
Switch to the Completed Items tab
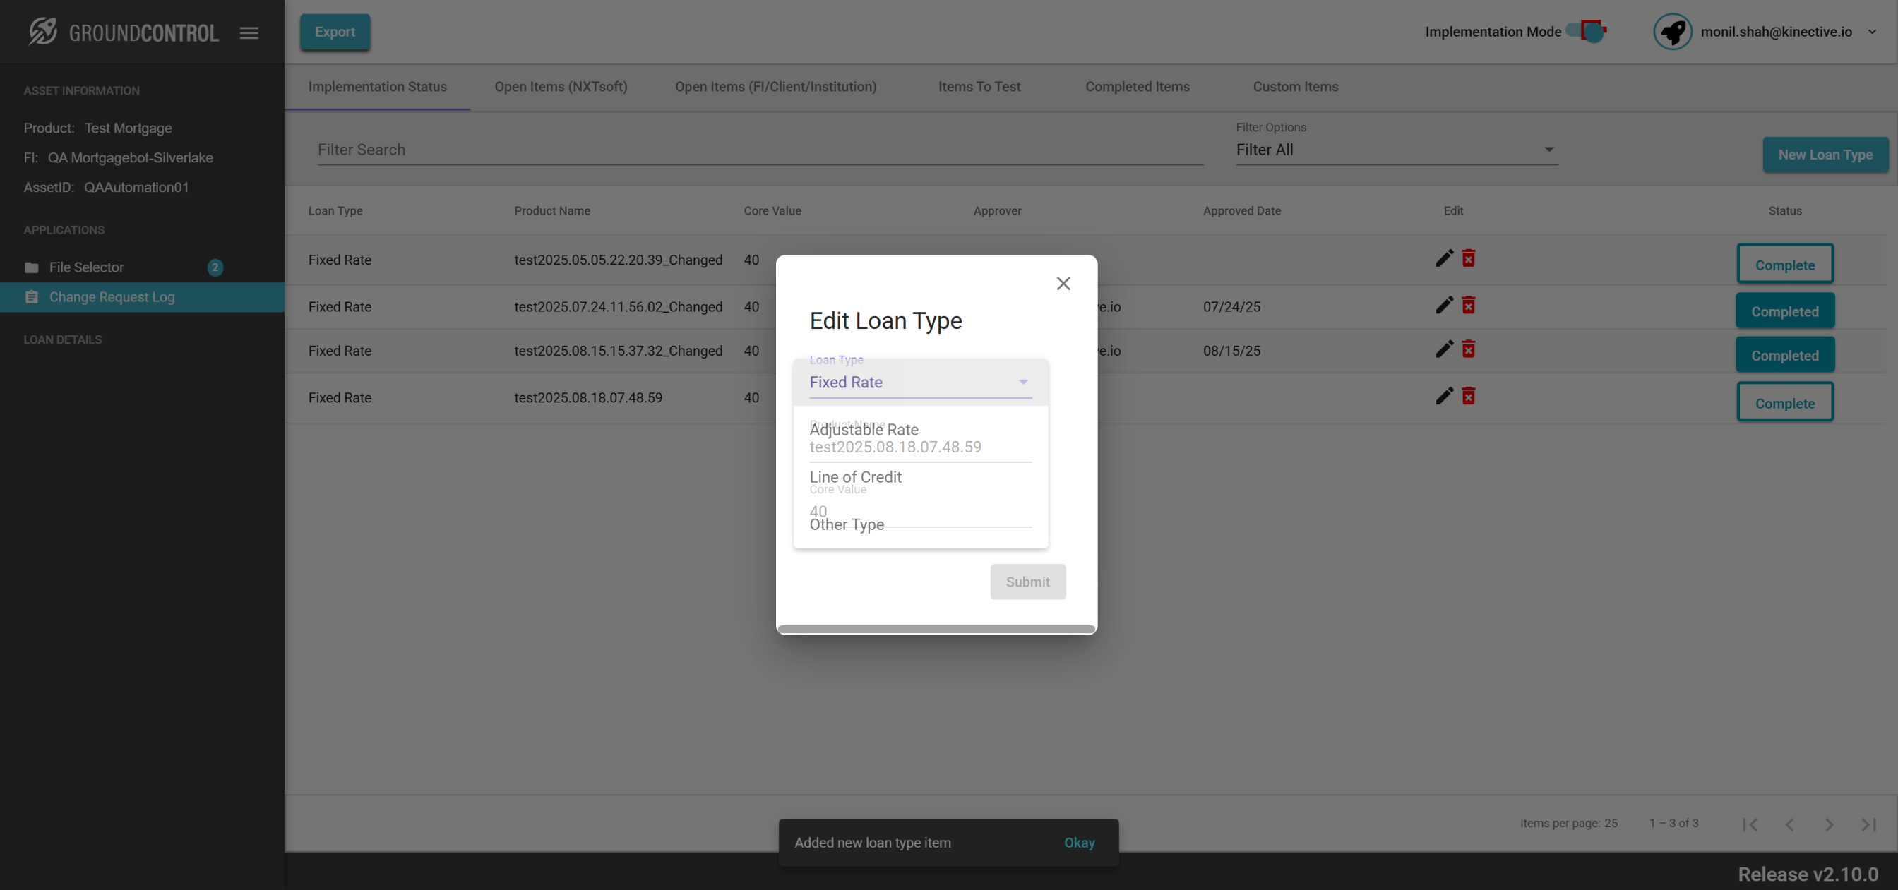click(x=1137, y=87)
